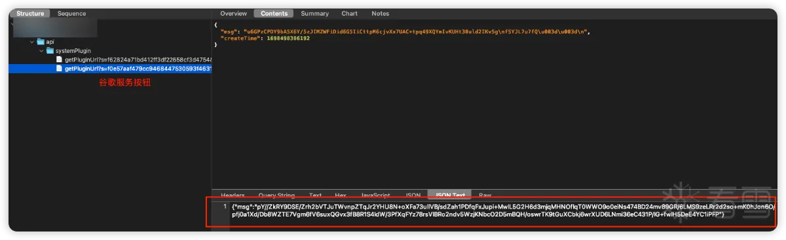786x240 pixels.
Task: Collapse the systemPlugin folder chevron
Action: [x=41, y=50]
